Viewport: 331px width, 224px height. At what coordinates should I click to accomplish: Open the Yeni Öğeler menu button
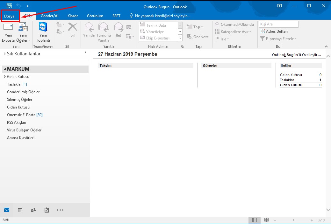click(x=23, y=32)
